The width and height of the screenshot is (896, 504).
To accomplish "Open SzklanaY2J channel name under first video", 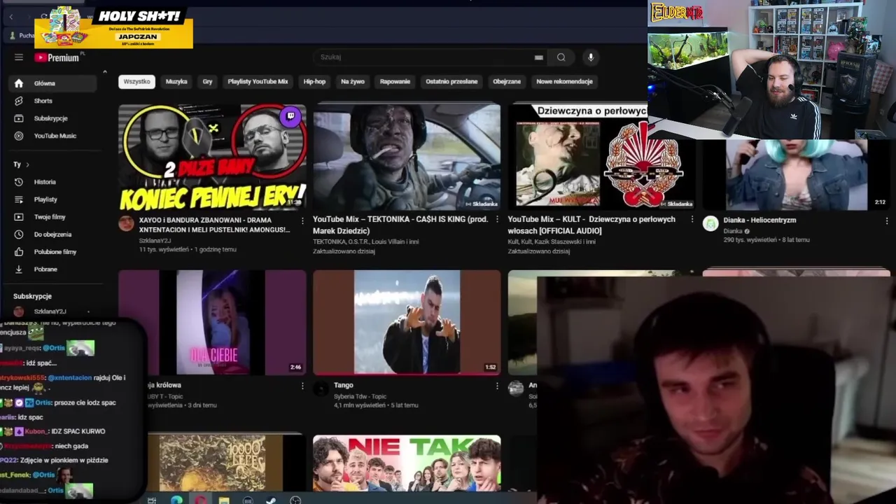I will point(154,241).
